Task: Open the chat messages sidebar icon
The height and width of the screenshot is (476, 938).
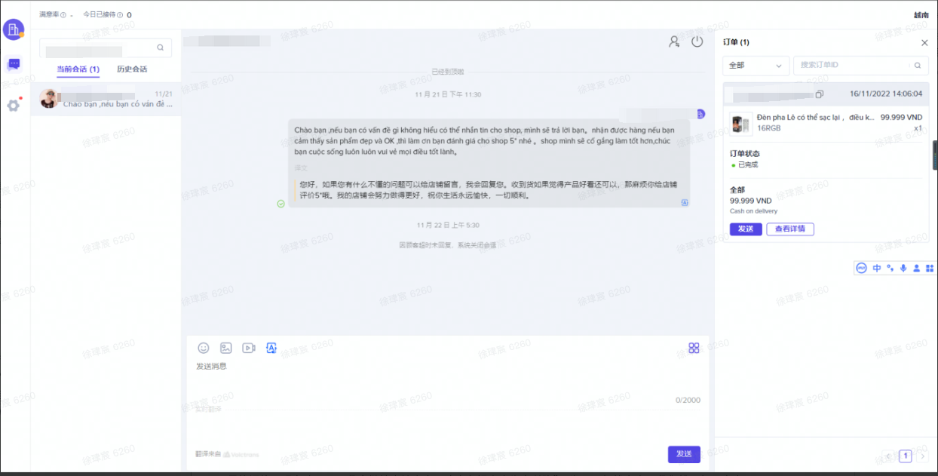Action: click(14, 64)
